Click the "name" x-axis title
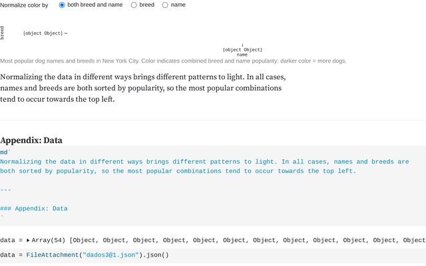 click(x=242, y=55)
